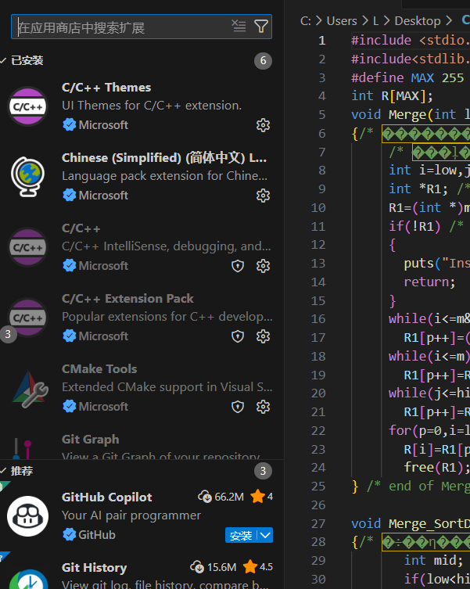Select the C/C++ Extension Pack icon

[x=28, y=318]
